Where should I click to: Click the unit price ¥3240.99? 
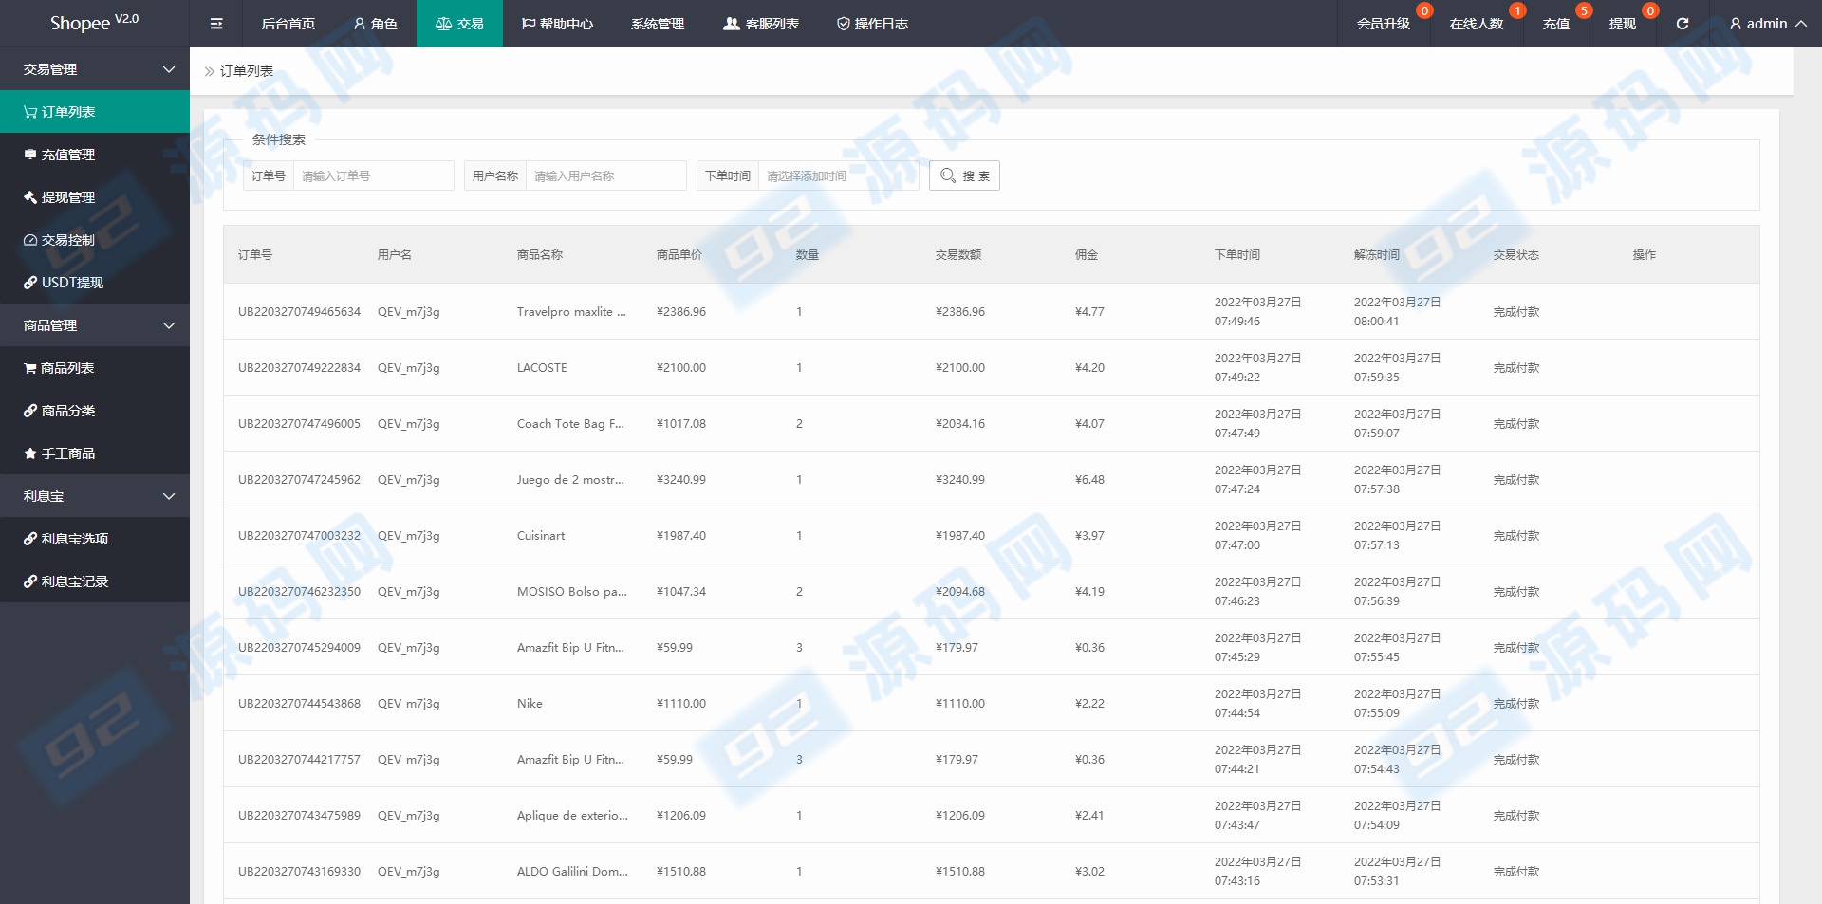point(681,480)
